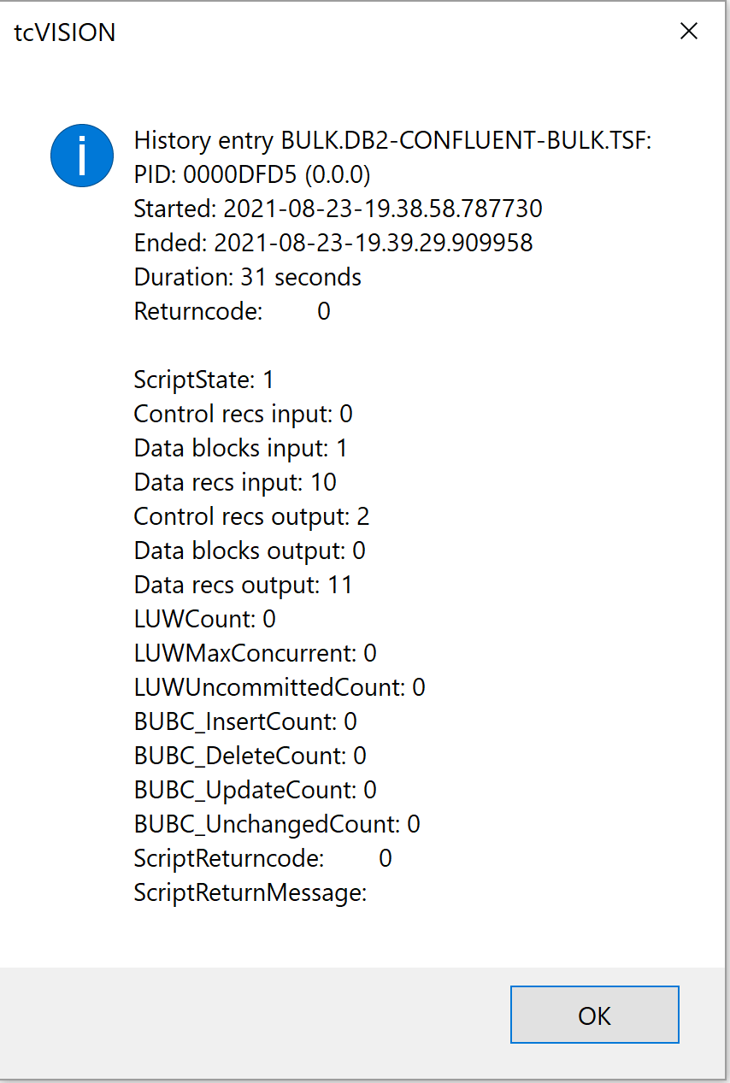Click the Returncode 0 line

point(233,311)
